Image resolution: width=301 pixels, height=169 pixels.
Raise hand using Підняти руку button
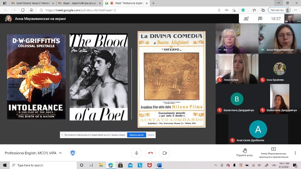(x=245, y=152)
